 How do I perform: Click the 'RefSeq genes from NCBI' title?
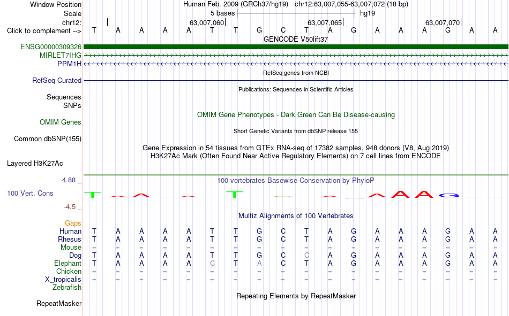coord(296,73)
